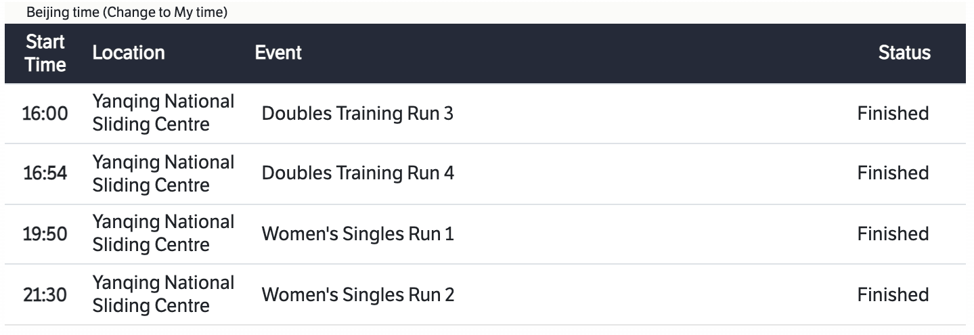Screen dimensions: 974x335
Task: Click the location for Women's Singles Run 2
Action: coord(163,294)
